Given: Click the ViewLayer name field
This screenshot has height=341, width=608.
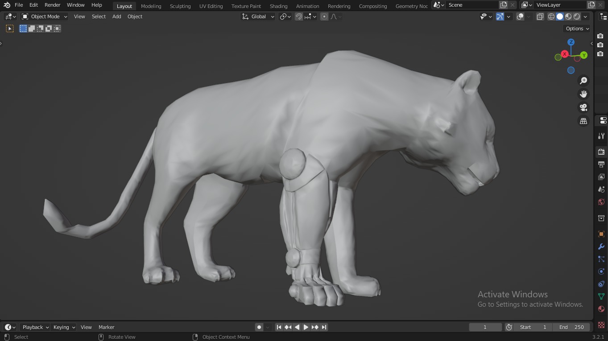Looking at the screenshot, I should point(560,5).
